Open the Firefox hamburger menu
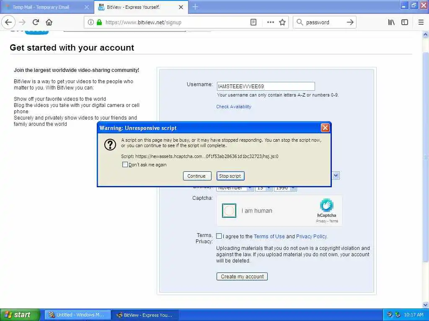The height and width of the screenshot is (321, 429). [421, 22]
